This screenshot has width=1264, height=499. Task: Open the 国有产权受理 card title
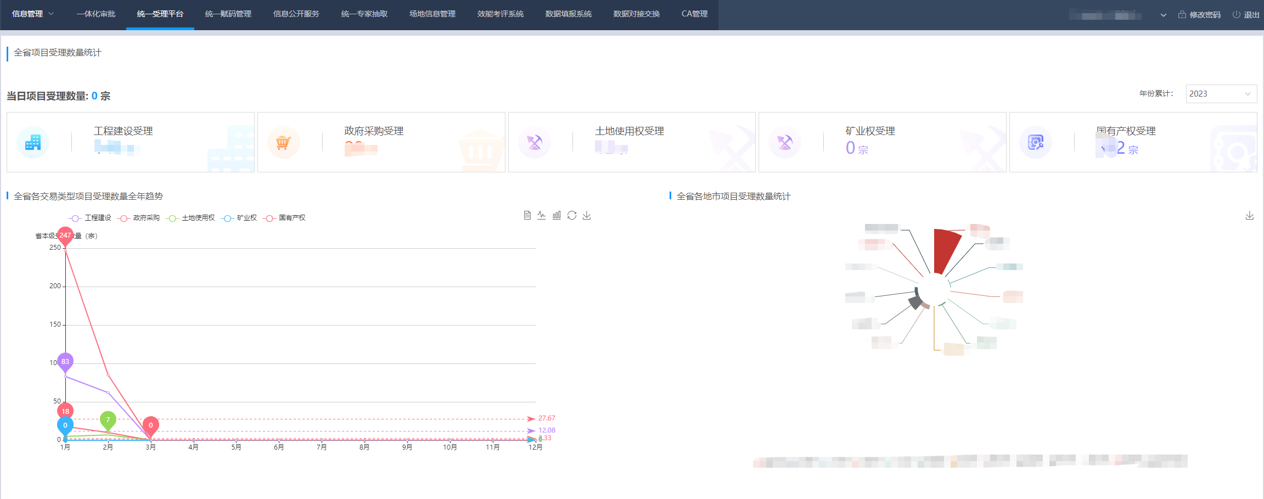[1126, 131]
